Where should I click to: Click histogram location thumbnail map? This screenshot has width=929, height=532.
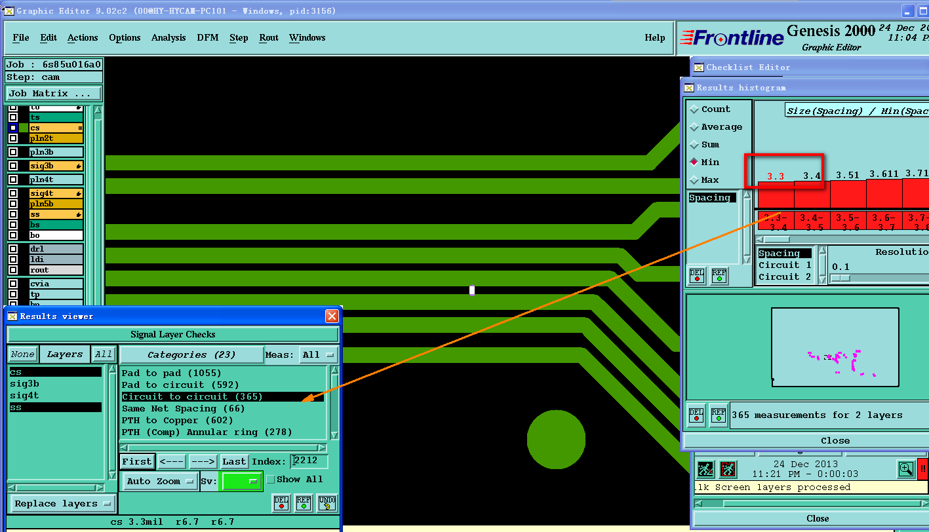(x=835, y=347)
